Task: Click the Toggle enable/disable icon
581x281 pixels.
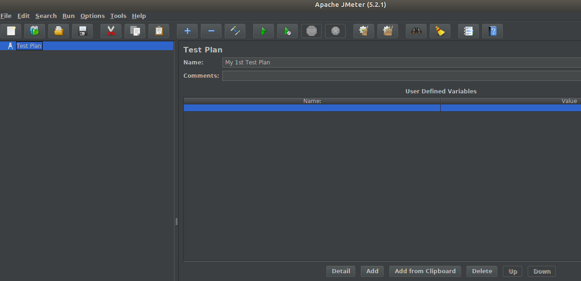Action: pyautogui.click(x=235, y=31)
